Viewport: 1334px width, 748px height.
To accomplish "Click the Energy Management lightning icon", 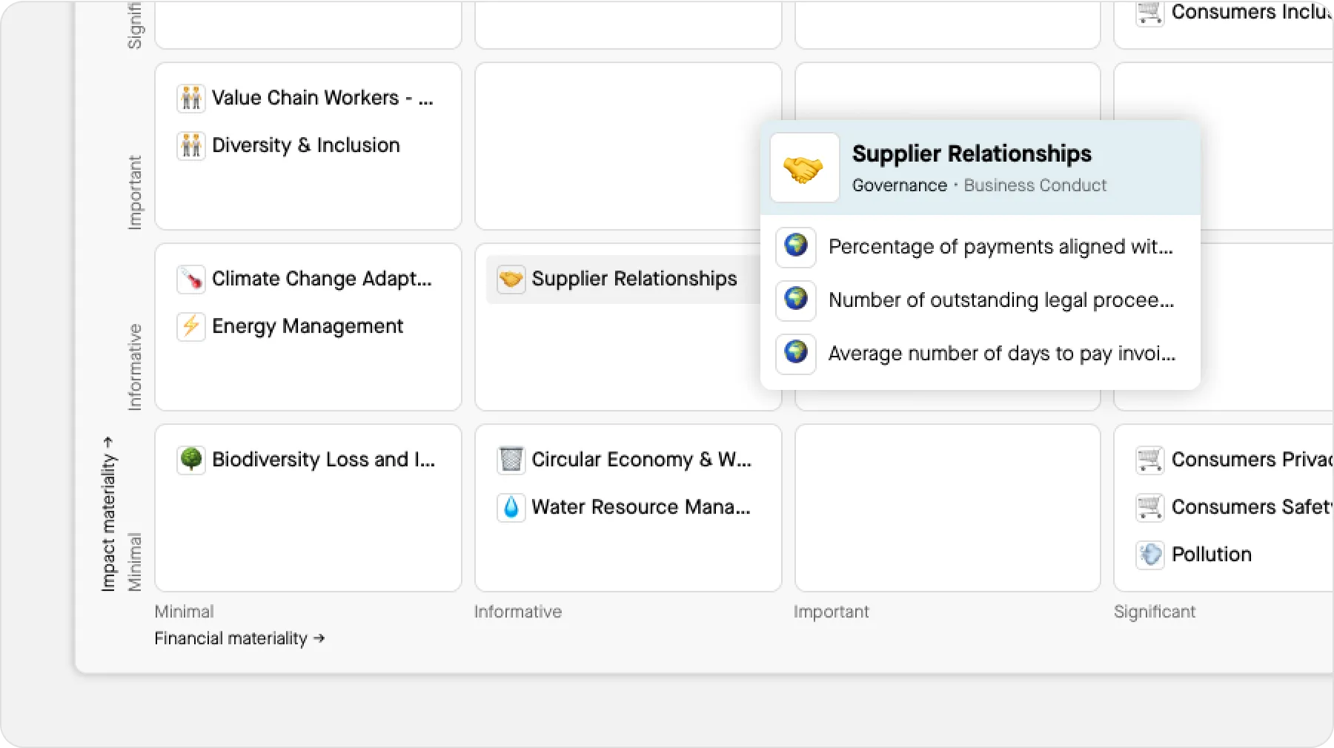I will pos(191,326).
